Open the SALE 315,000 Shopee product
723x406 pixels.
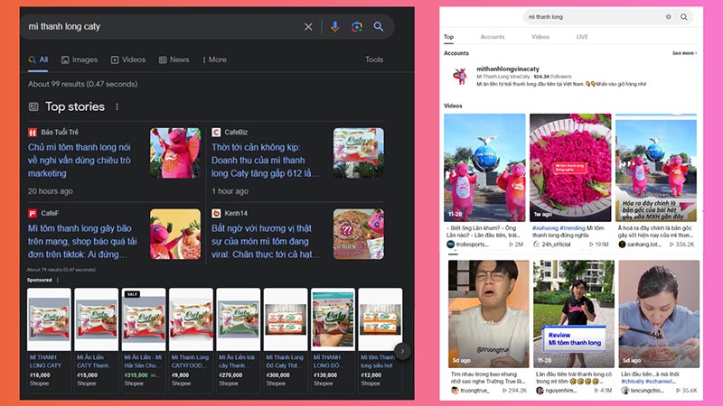pos(144,340)
